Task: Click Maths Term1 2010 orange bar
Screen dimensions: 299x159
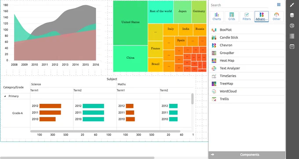Action: tap(130, 119)
